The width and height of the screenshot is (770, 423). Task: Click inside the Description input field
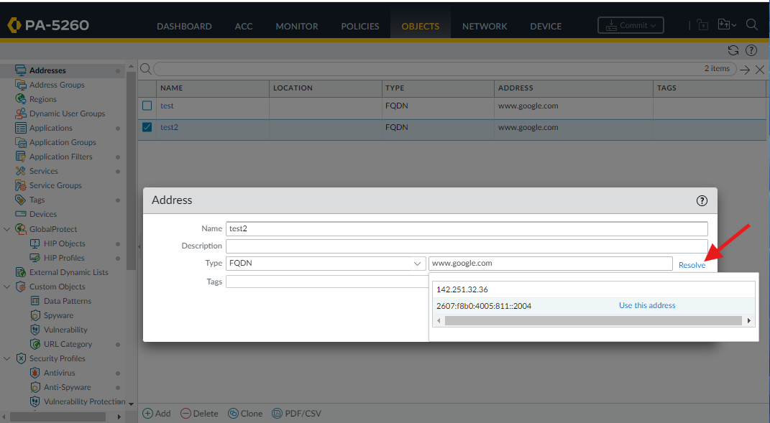(x=467, y=246)
